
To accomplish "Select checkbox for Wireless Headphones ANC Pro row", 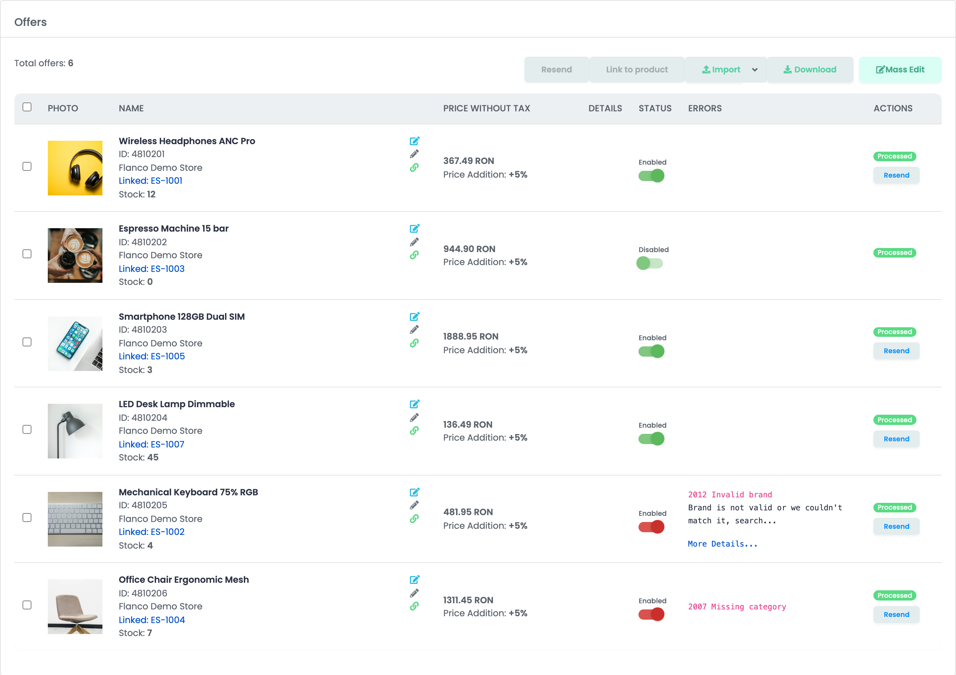I will 27,166.
